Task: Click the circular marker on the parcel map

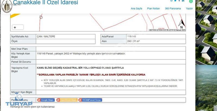Action: (x=41, y=17)
